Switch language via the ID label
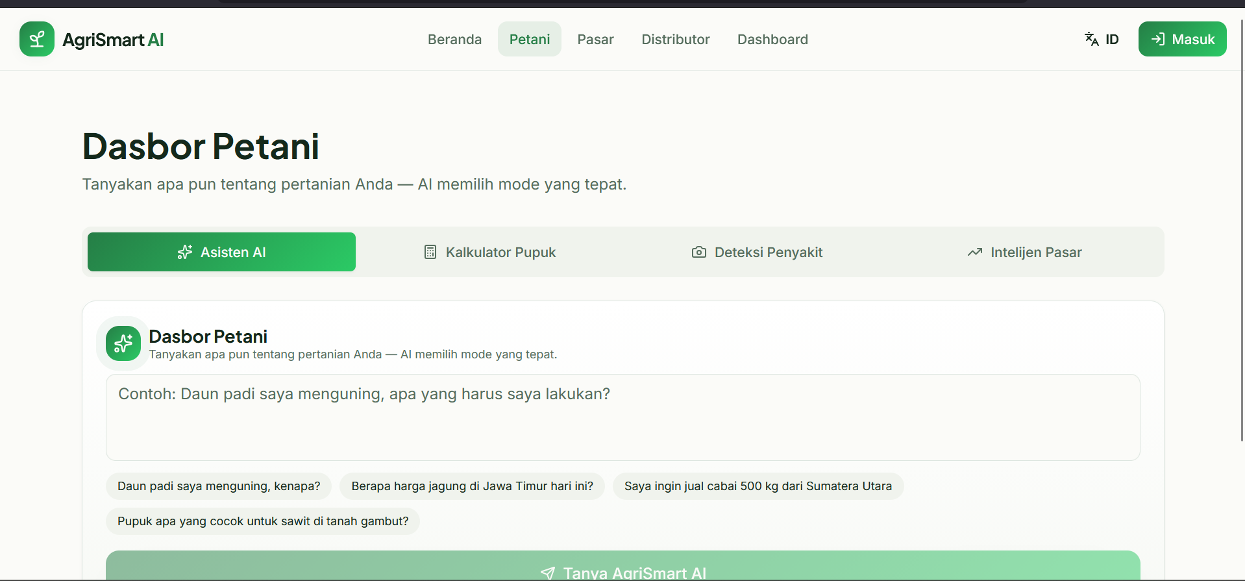This screenshot has height=581, width=1245. pos(1112,39)
